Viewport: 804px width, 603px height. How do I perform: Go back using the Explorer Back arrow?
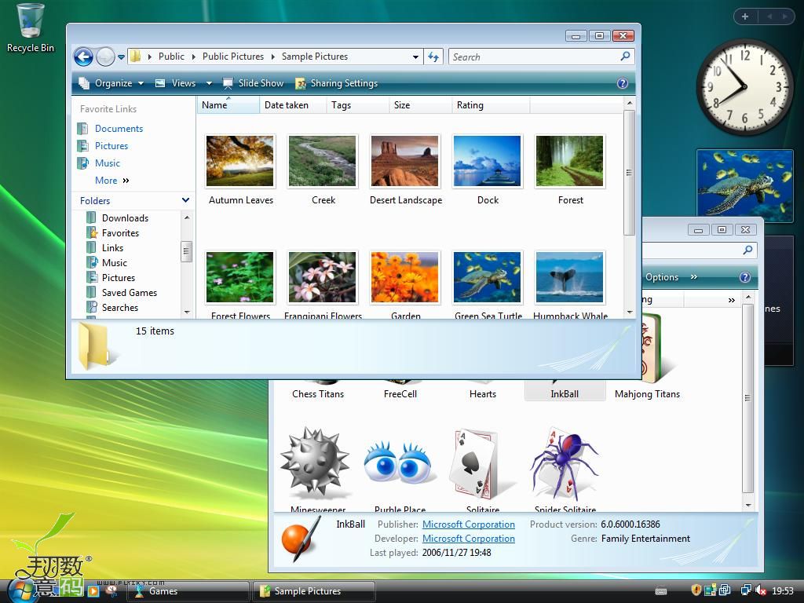point(83,57)
